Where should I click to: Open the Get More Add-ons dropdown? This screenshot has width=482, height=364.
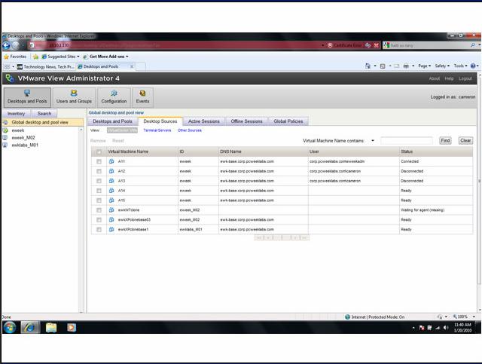(127, 57)
